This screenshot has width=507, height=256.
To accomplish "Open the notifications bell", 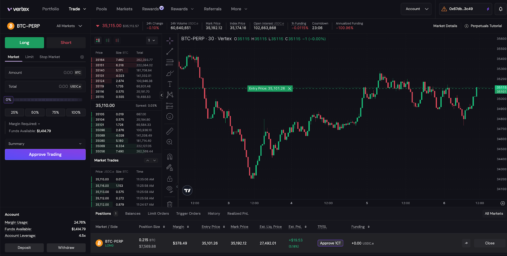I will pyautogui.click(x=501, y=9).
